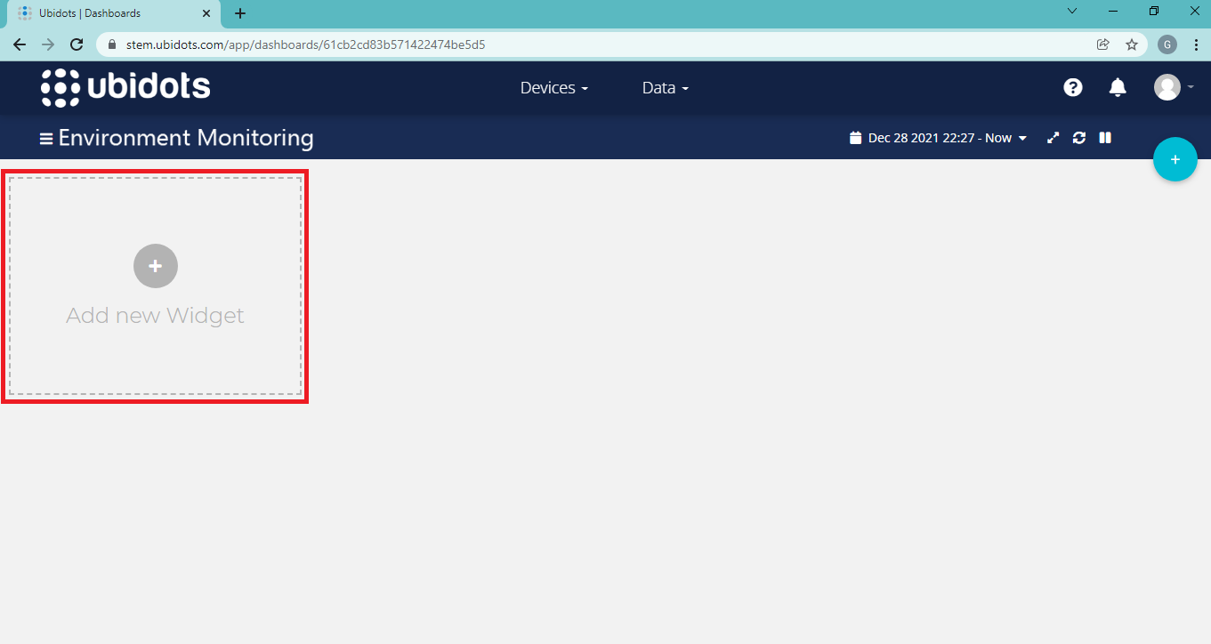1211x644 pixels.
Task: Bookmark this page with the star icon
Action: tap(1132, 44)
